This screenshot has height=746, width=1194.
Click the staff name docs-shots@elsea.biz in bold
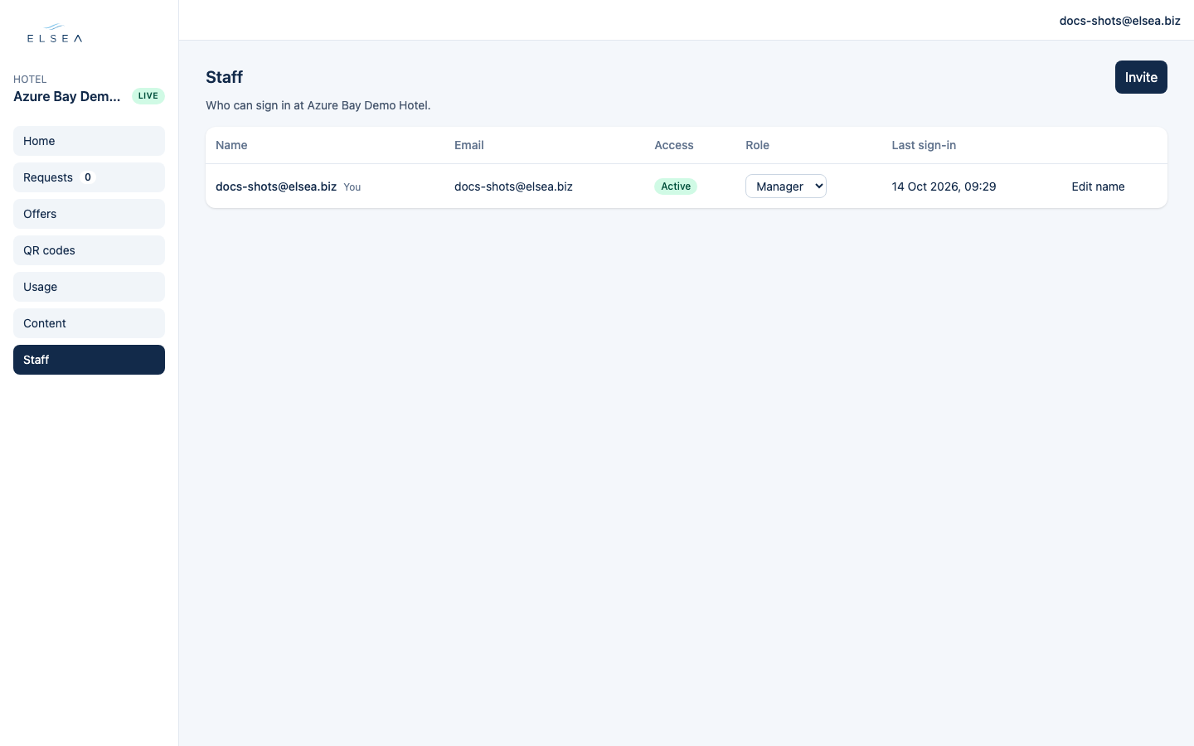[x=276, y=186]
